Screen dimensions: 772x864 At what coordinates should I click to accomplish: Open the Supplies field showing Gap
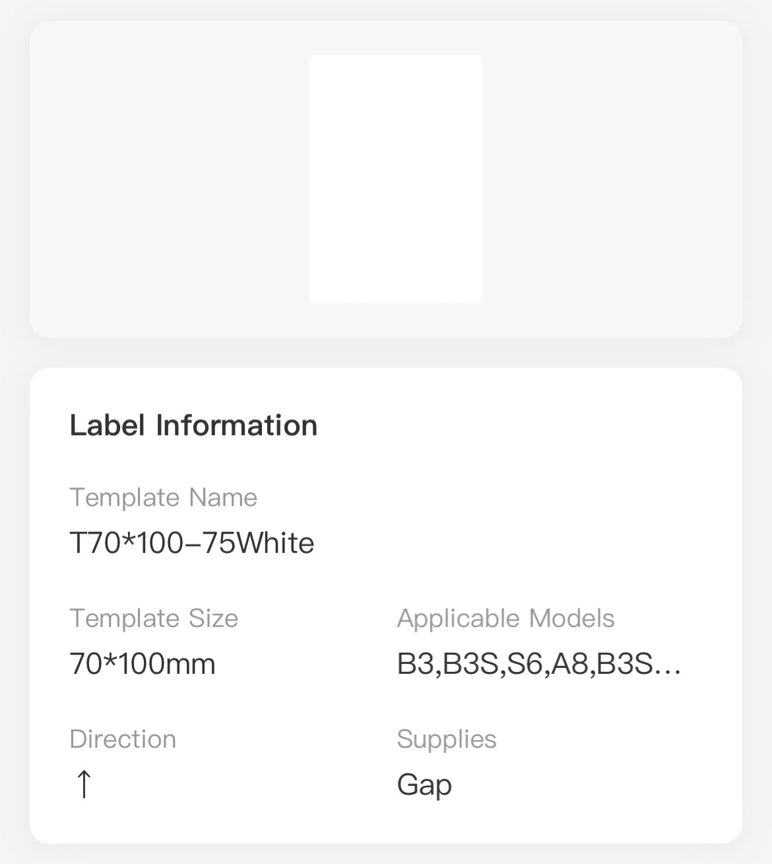pyautogui.click(x=424, y=785)
